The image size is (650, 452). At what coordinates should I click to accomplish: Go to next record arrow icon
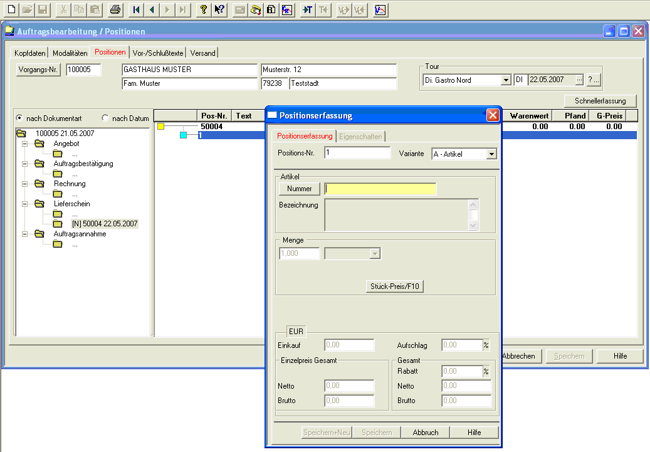point(167,9)
